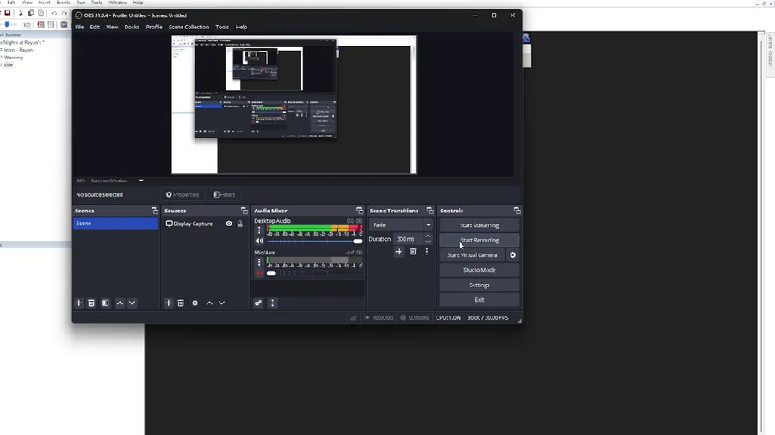Open Audio Mixer options menu at panel bottom
This screenshot has height=435, width=775.
click(272, 303)
